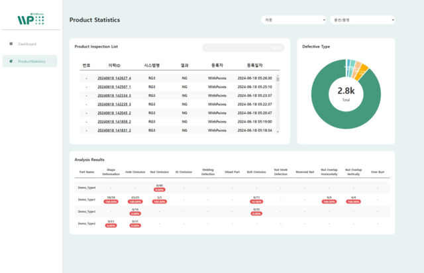Expand the 품번/품명 dropdown
This screenshot has width=424, height=273.
(x=362, y=20)
